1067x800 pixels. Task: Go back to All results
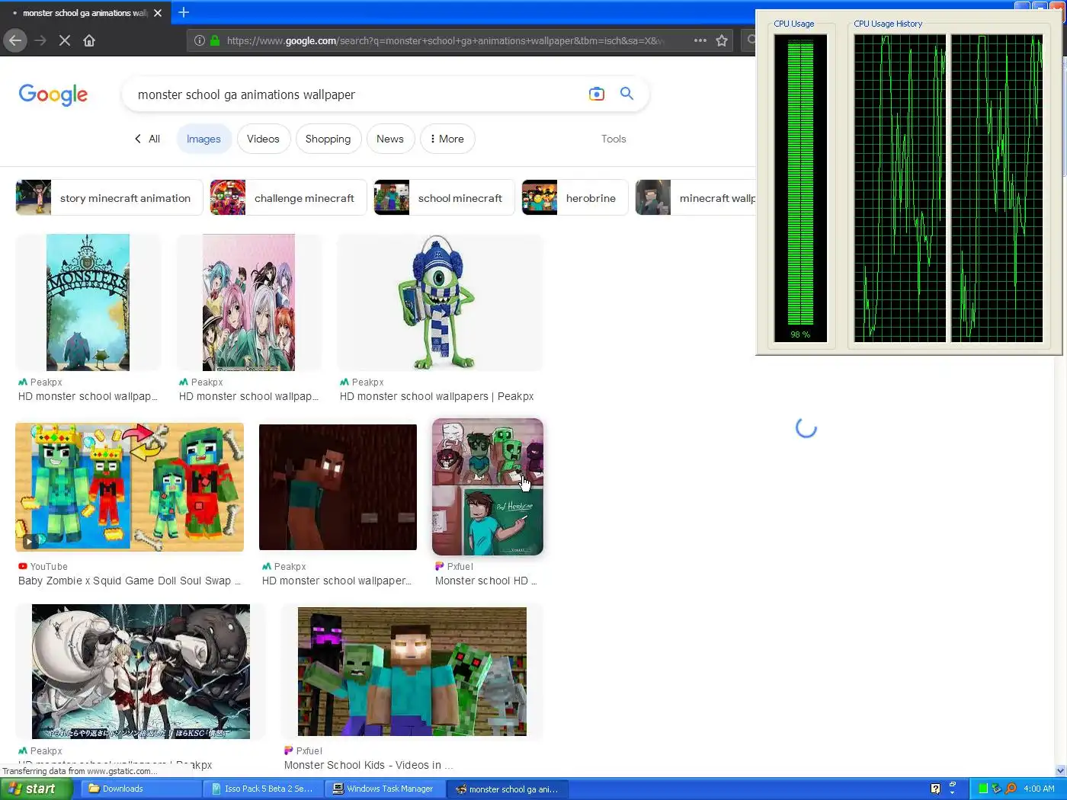click(x=147, y=139)
